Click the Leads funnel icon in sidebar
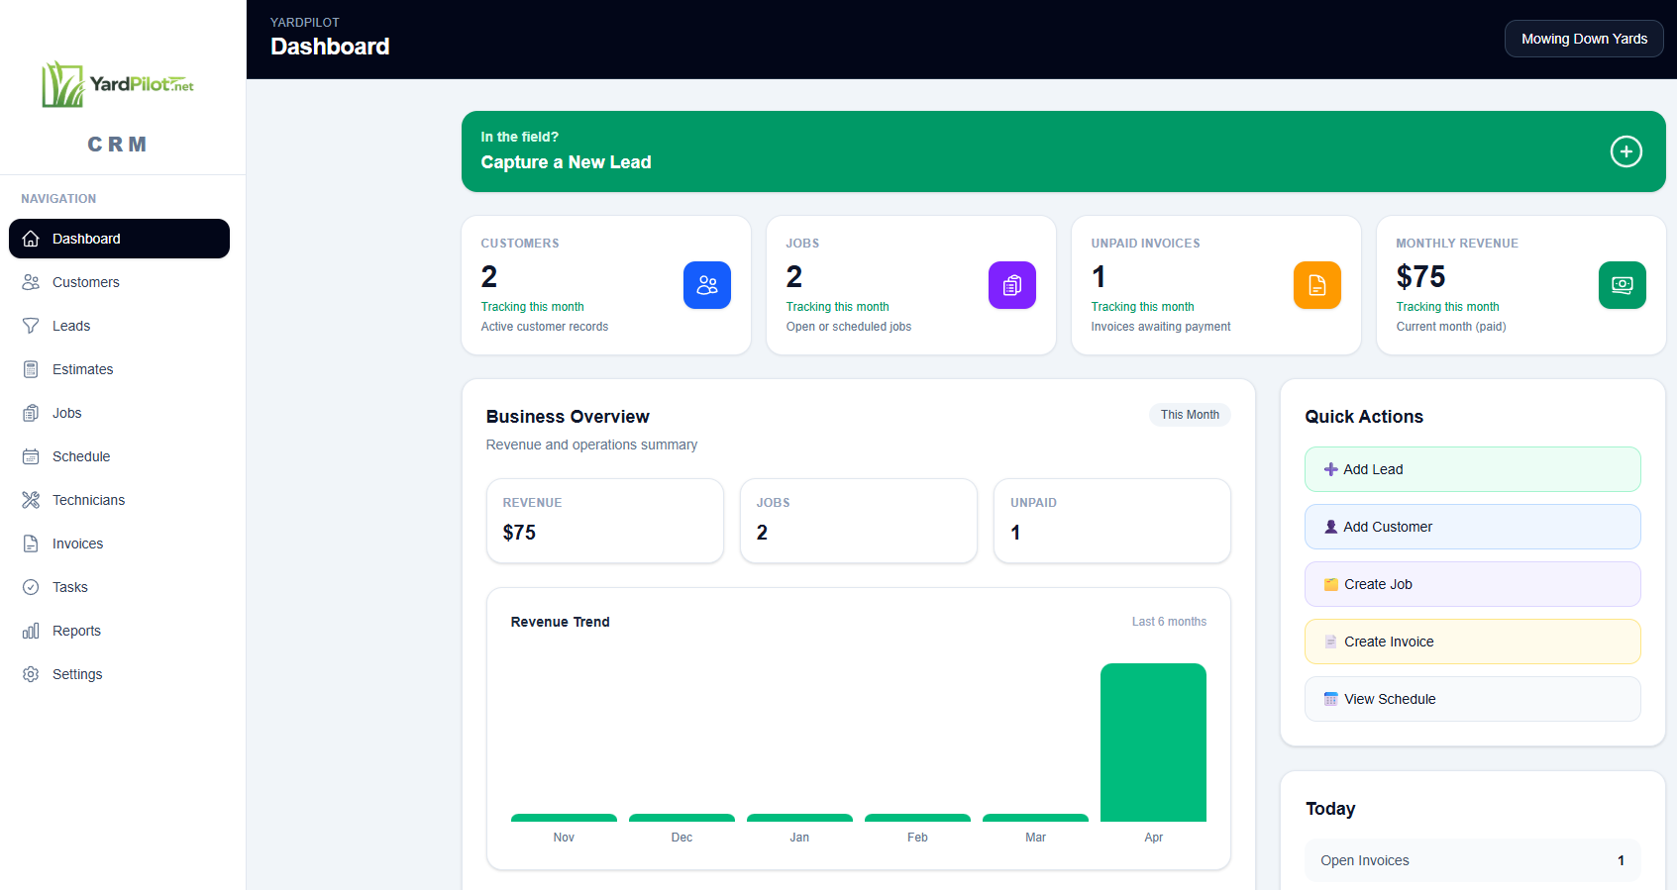The image size is (1677, 890). click(31, 326)
